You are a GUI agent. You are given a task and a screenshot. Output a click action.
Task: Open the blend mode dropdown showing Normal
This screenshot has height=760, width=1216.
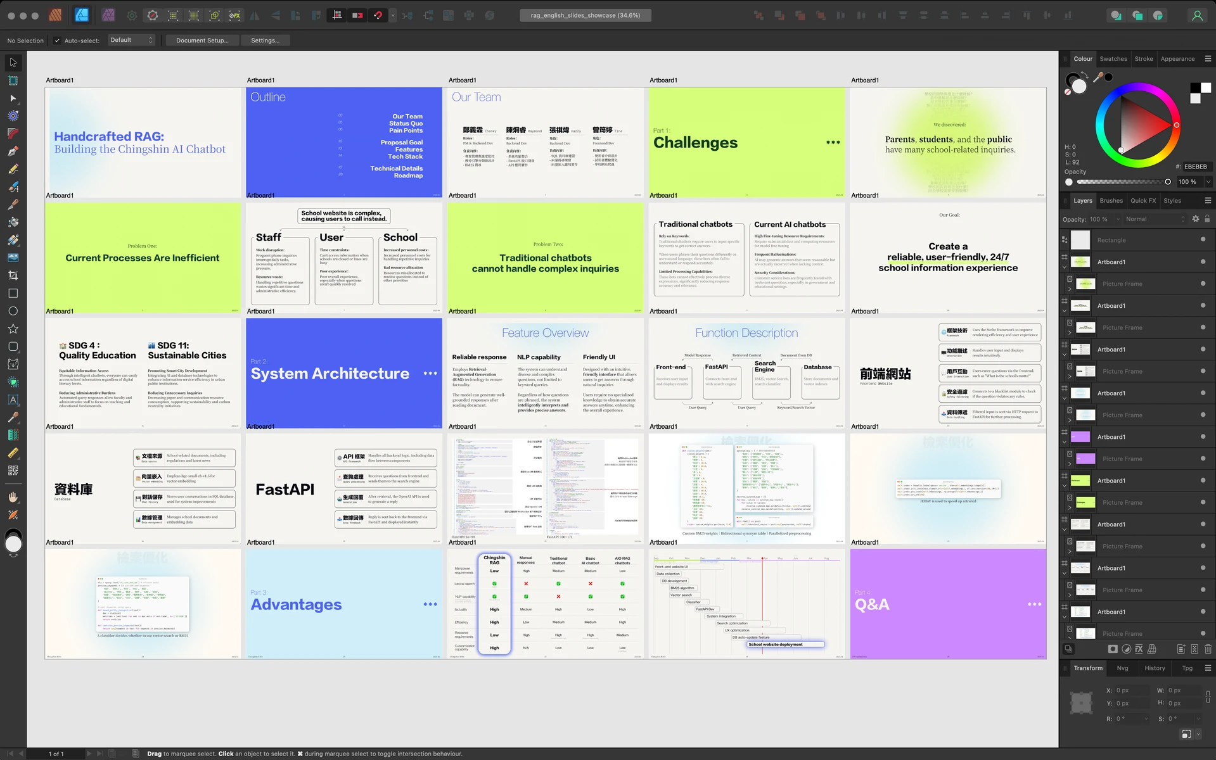click(1155, 219)
